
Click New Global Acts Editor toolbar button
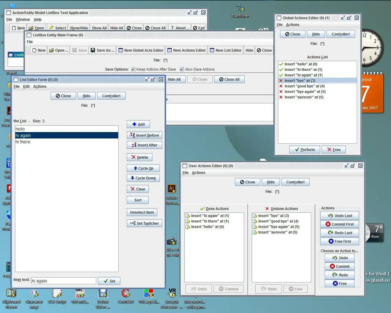[x=141, y=50]
